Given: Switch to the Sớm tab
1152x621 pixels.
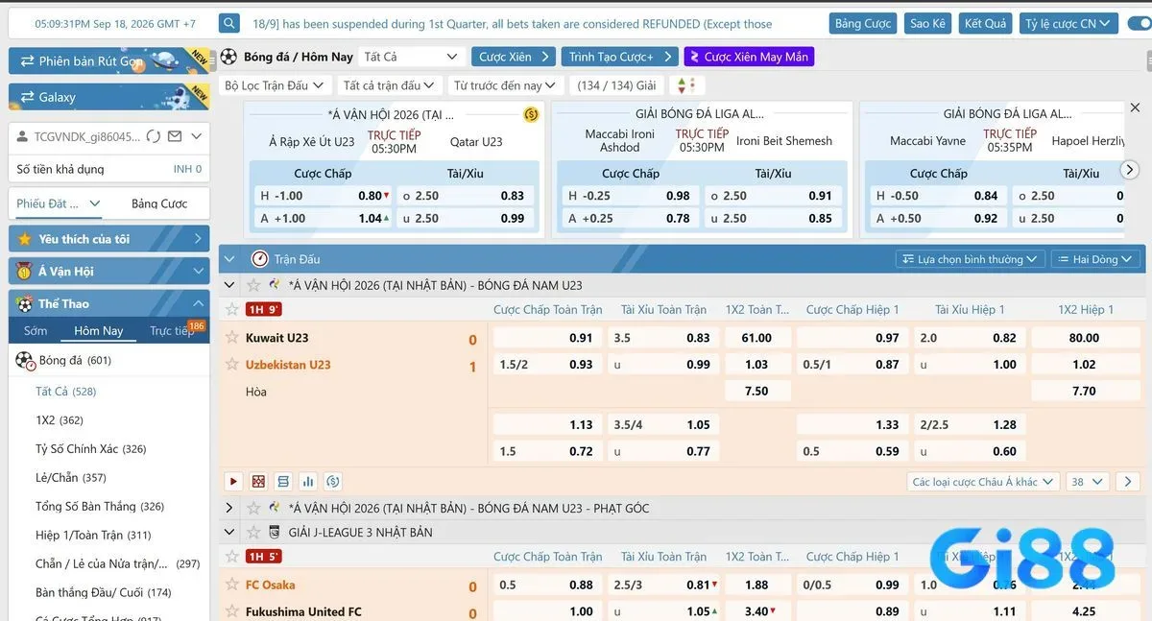Looking at the screenshot, I should (36, 331).
